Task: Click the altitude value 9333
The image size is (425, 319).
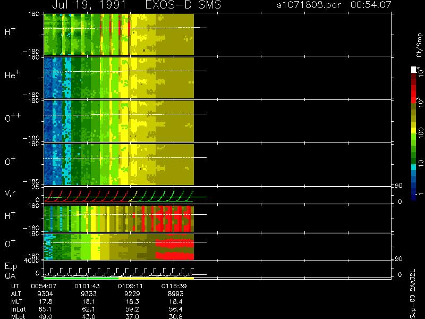Action: (x=89, y=294)
